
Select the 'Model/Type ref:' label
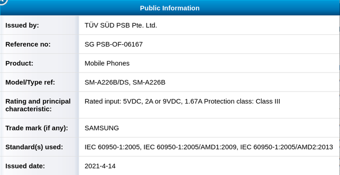tap(30, 82)
